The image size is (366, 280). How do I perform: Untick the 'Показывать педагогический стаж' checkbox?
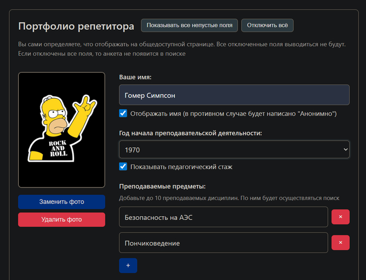click(123, 167)
